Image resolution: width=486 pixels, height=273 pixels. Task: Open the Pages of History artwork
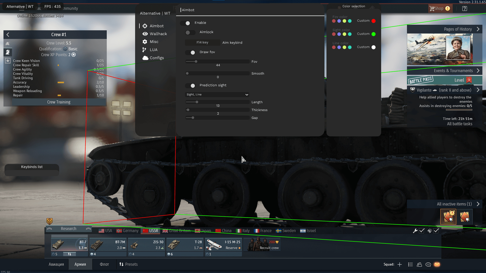coord(440,49)
